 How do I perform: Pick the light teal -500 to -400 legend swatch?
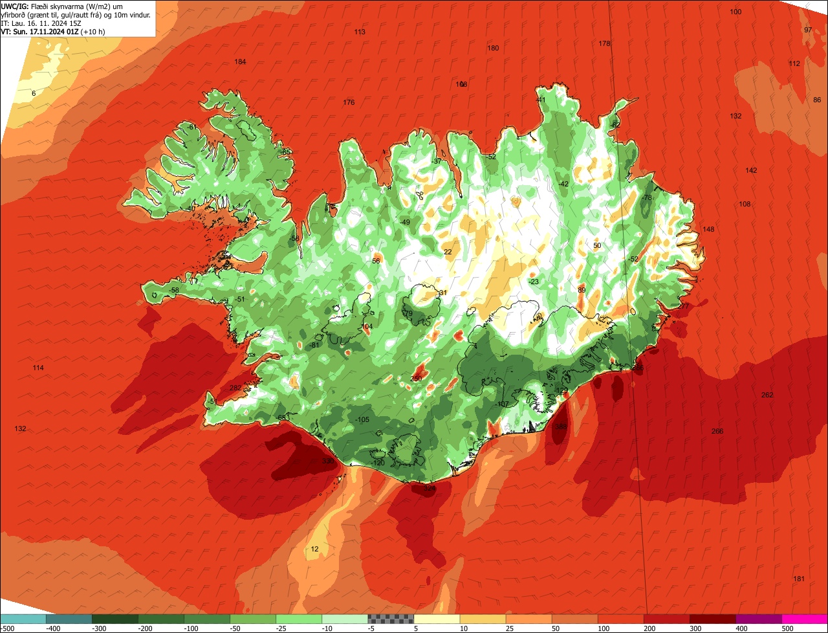23,619
